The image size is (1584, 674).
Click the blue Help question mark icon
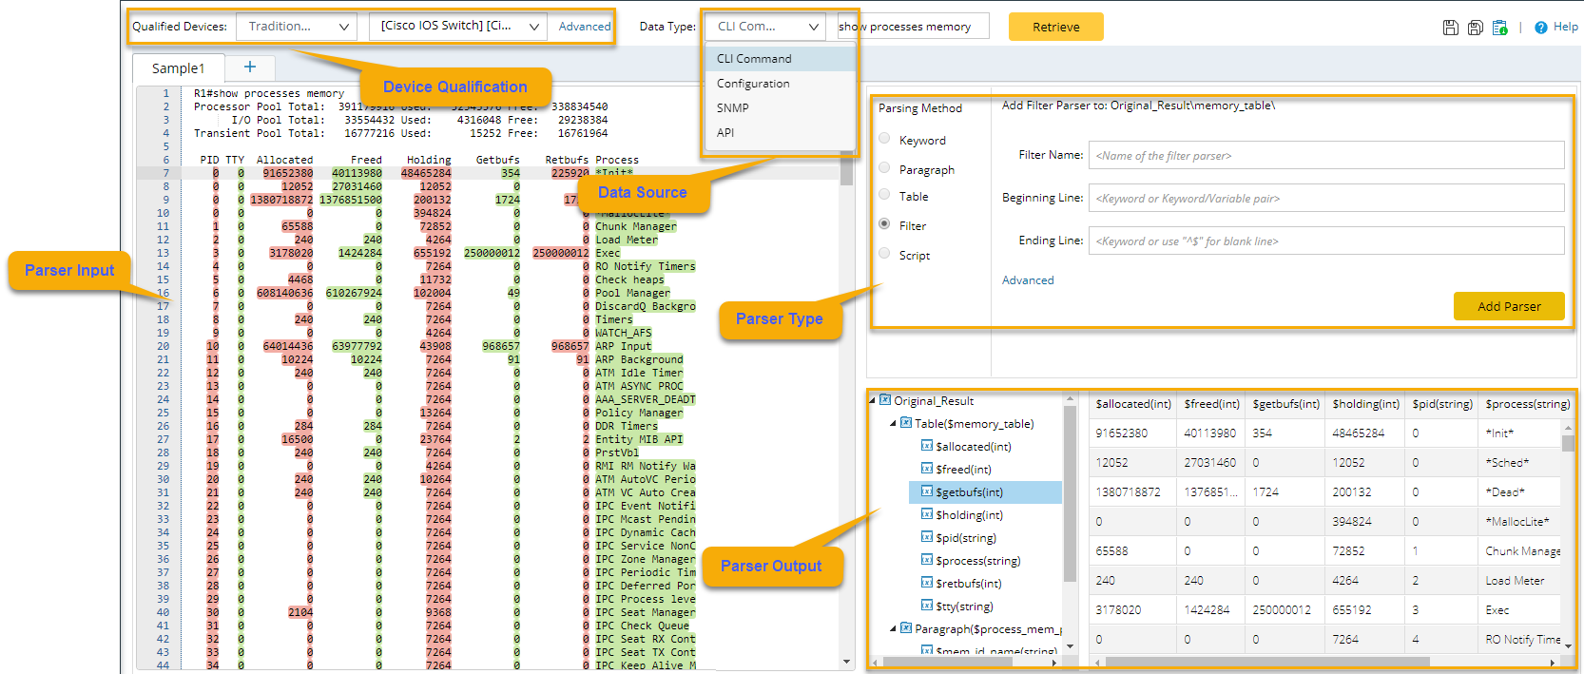pos(1541,28)
